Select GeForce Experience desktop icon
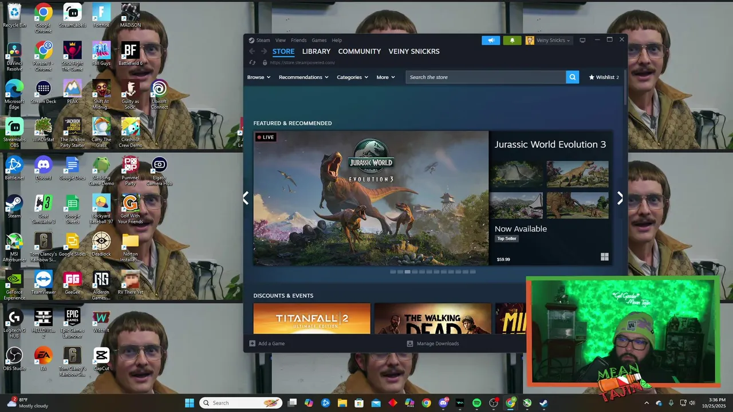The width and height of the screenshot is (733, 412). click(14, 286)
